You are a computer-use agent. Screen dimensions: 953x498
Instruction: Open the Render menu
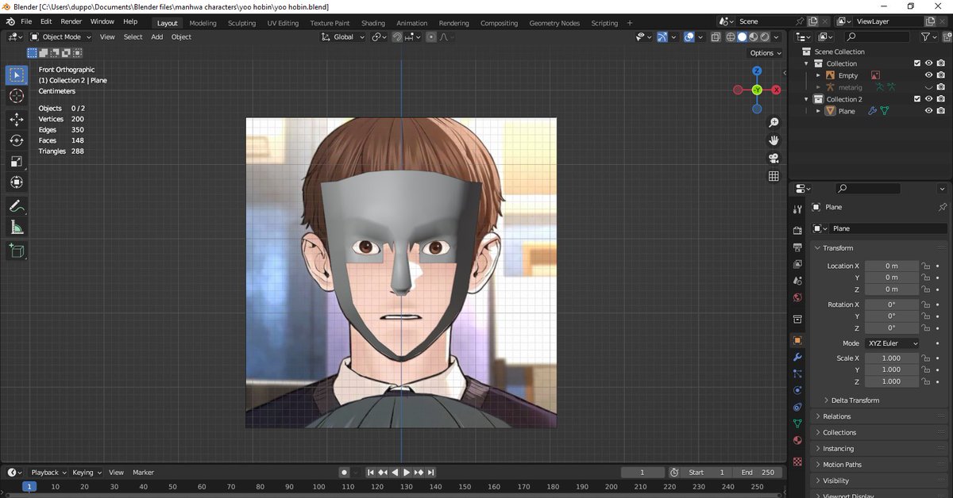(x=71, y=21)
